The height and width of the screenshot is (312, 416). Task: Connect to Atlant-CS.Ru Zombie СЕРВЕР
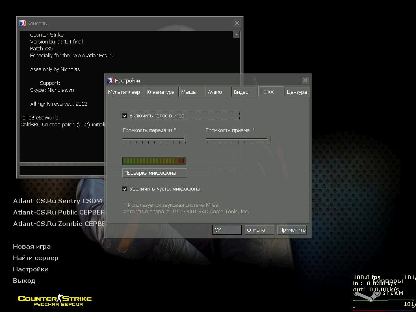61,224
